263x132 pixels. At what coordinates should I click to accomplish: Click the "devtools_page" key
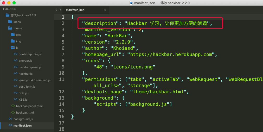(103, 92)
